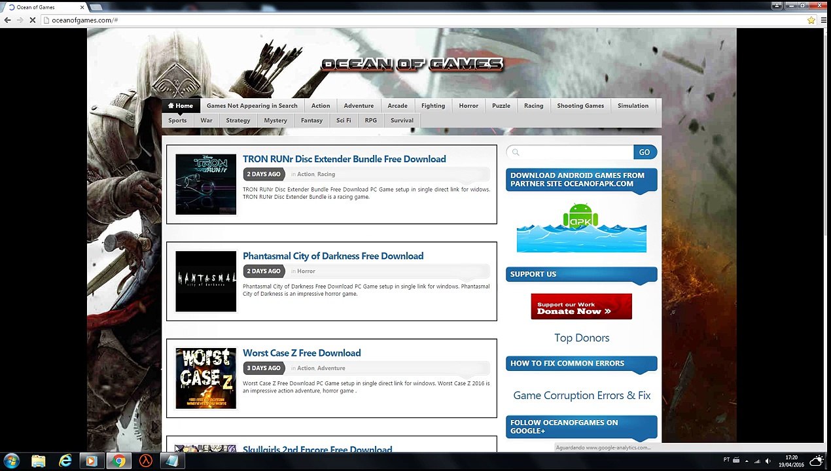831x471 pixels.
Task: Open the War category
Action: tap(206, 120)
